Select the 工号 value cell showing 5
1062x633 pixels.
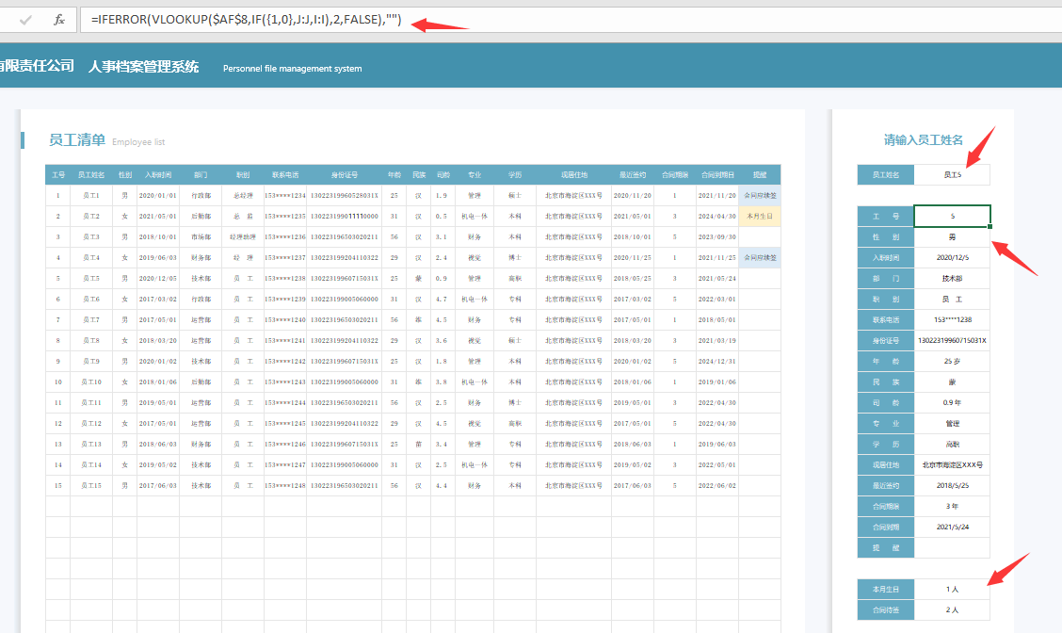[952, 217]
